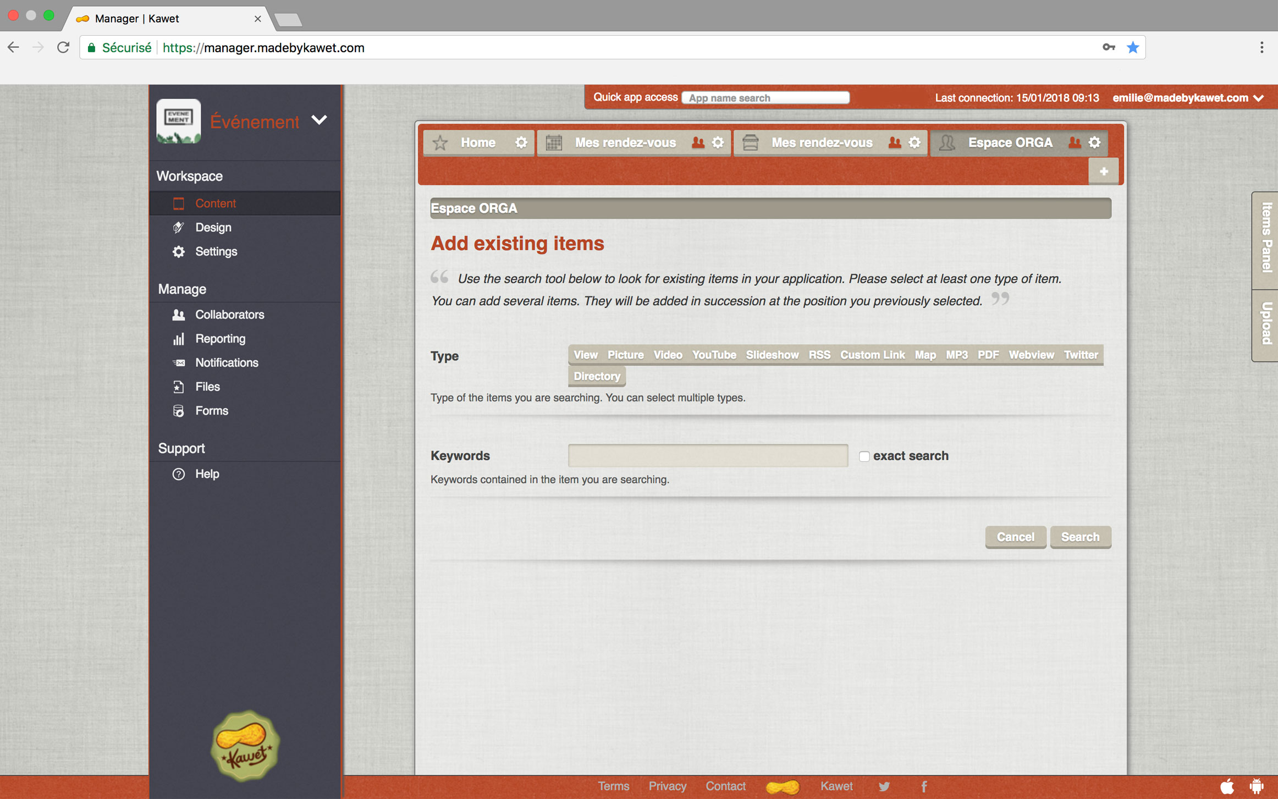Viewport: 1278px width, 799px height.
Task: Click the Espace ORGA settings gear
Action: click(x=1094, y=142)
